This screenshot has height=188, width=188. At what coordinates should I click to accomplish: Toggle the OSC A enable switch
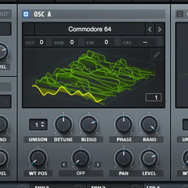pyautogui.click(x=26, y=14)
